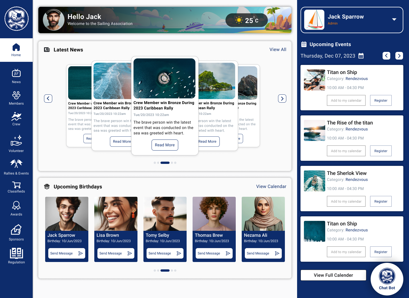Send Message to Lisa Brown

[116, 253]
